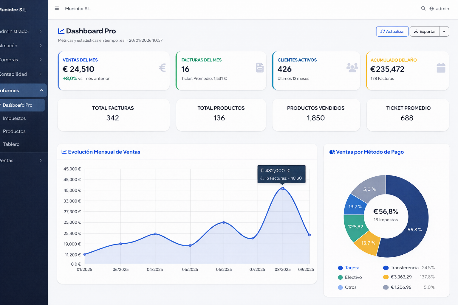Viewport: 458px width, 305px height.
Task: Click the calendar icon on Acumulado del Año card
Action: click(x=441, y=68)
